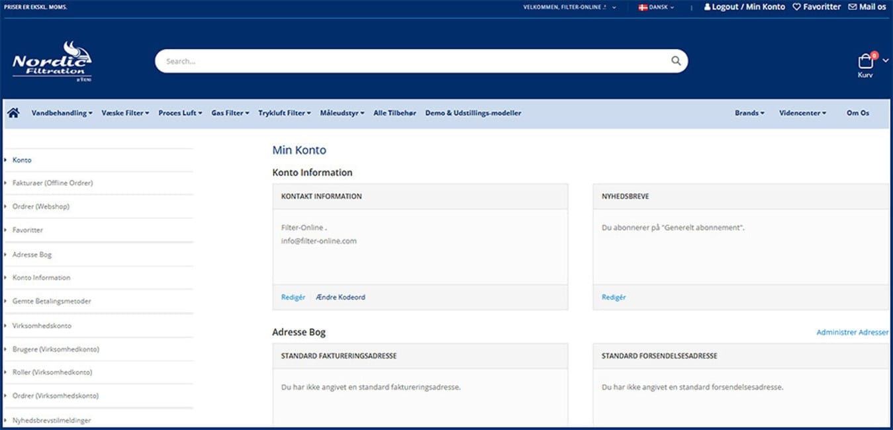Open Konto Information in the sidebar
Screen dimensions: 893x430
pos(41,278)
